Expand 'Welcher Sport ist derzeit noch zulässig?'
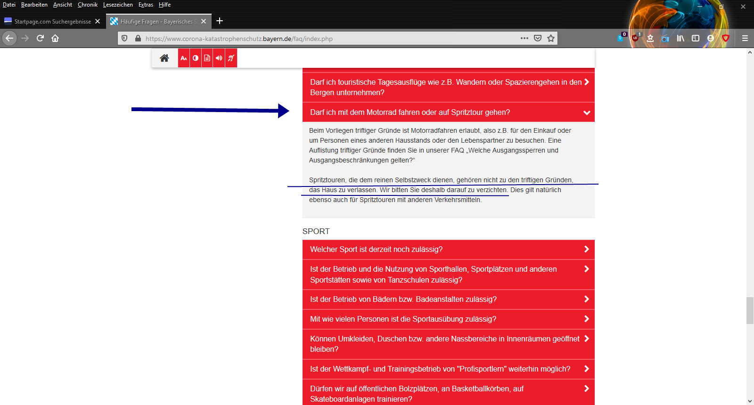754x405 pixels. 448,250
